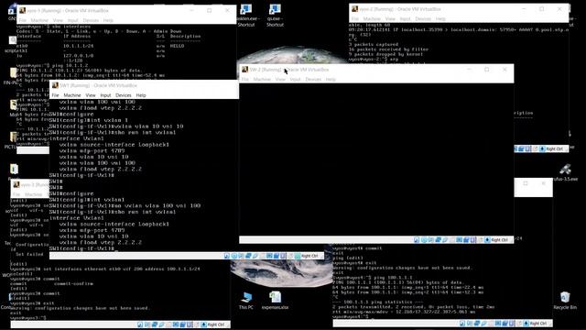The width and height of the screenshot is (586, 330).
Task: Click '3 packets captured' text in vyos-2
Action: tap(374, 44)
